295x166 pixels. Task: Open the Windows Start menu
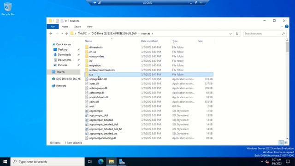(5, 162)
